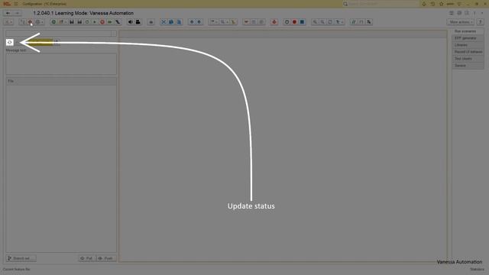This screenshot has height=275, width=489.
Task: Open the Record UI behavior tab
Action: click(468, 52)
